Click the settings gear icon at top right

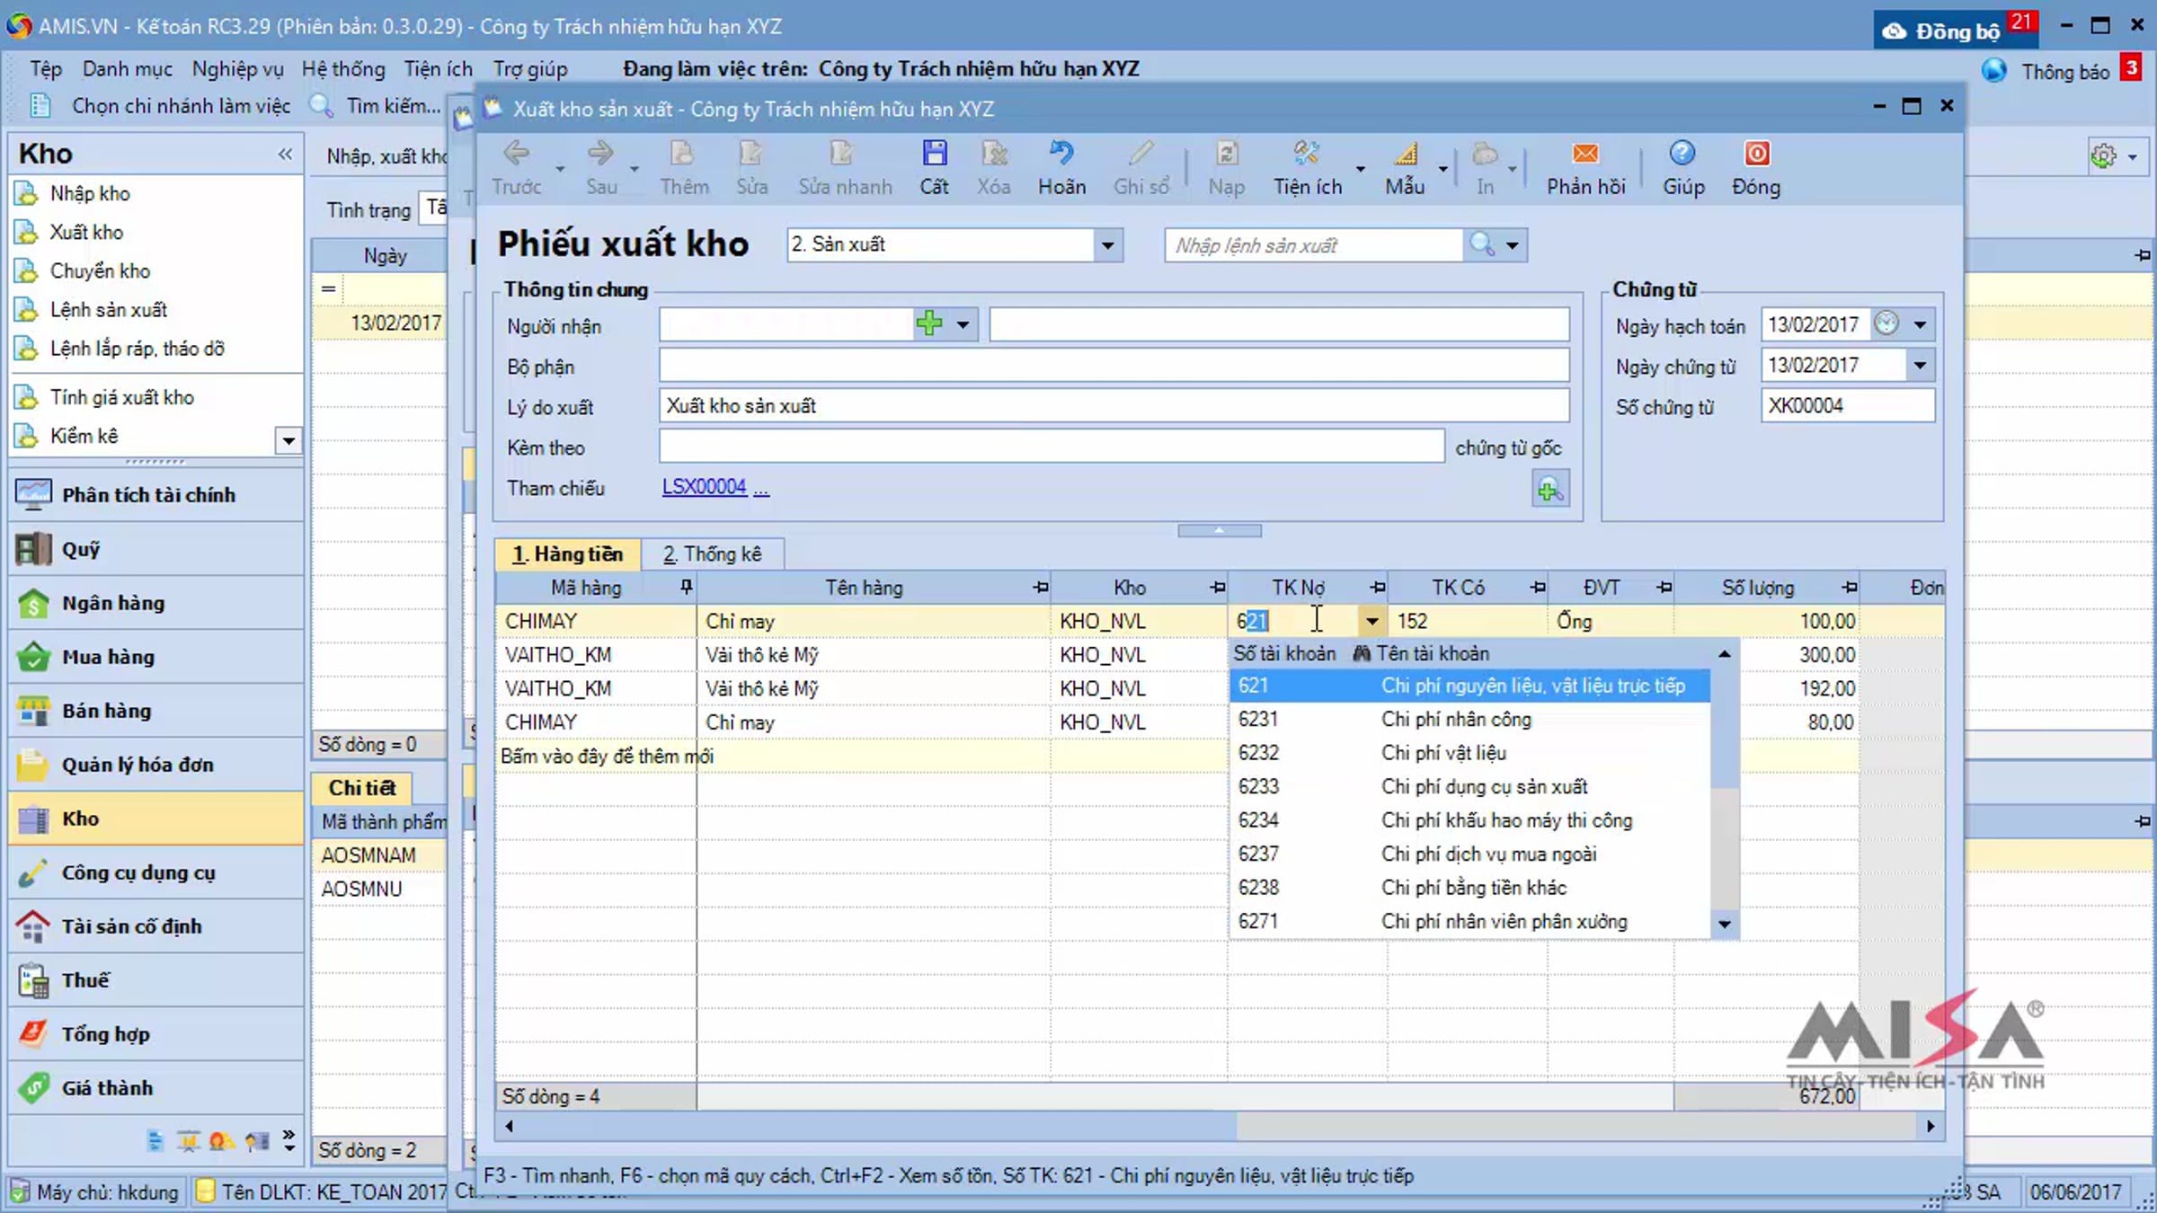[x=2103, y=155]
